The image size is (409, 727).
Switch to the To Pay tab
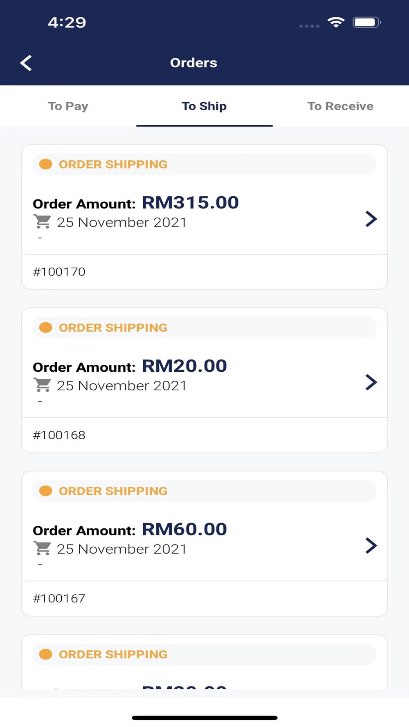pyautogui.click(x=68, y=106)
